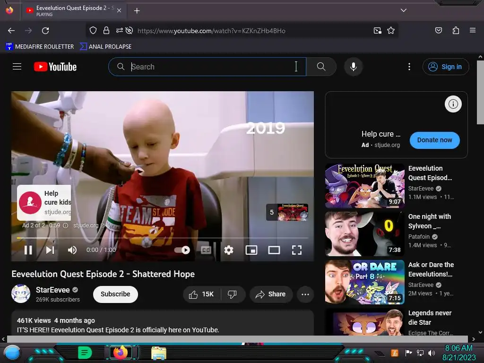Enable theater mode in the player
The height and width of the screenshot is (363, 484).
[x=274, y=250]
